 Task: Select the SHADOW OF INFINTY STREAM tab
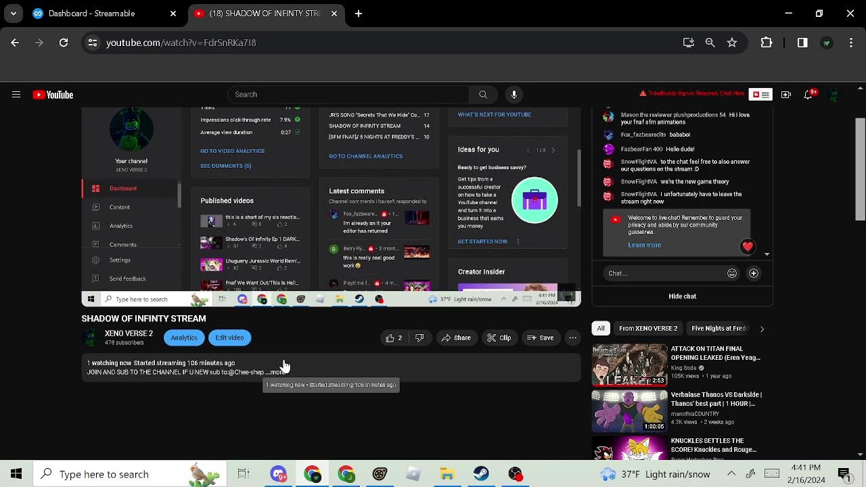pyautogui.click(x=266, y=14)
